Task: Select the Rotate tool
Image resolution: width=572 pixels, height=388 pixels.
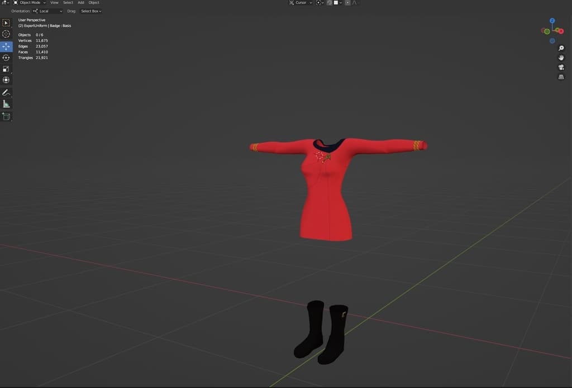Action: 6,57
